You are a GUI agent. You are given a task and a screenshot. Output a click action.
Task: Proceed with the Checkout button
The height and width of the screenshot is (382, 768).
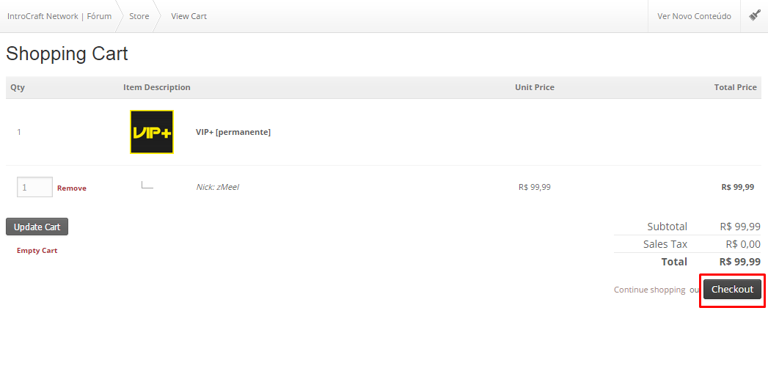732,289
